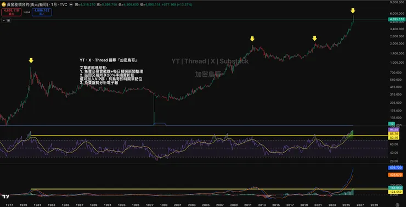
Task: Click the green 4,895.118 price label
Action: tap(397, 19)
